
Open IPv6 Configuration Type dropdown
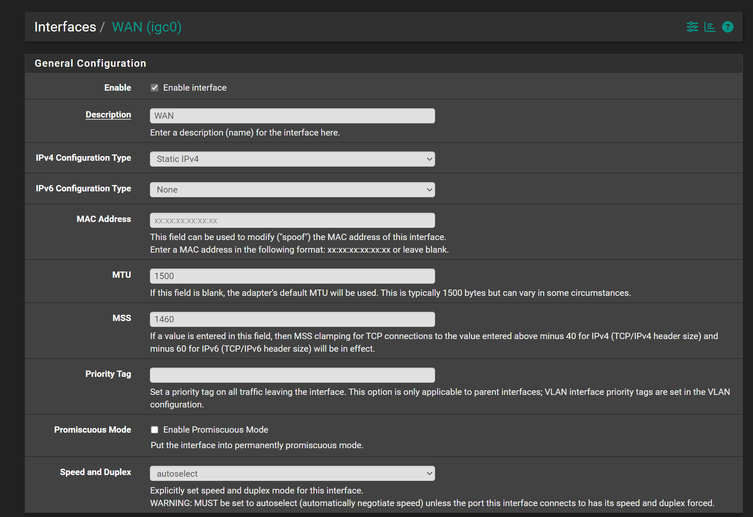(292, 190)
